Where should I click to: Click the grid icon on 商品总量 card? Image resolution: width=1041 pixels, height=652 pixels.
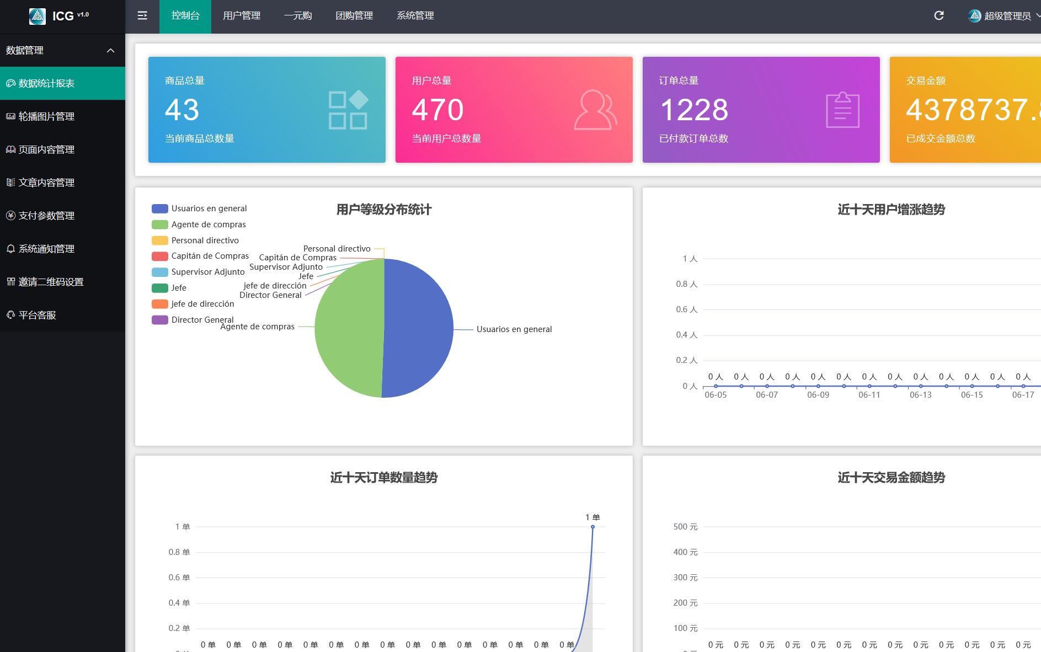point(348,110)
